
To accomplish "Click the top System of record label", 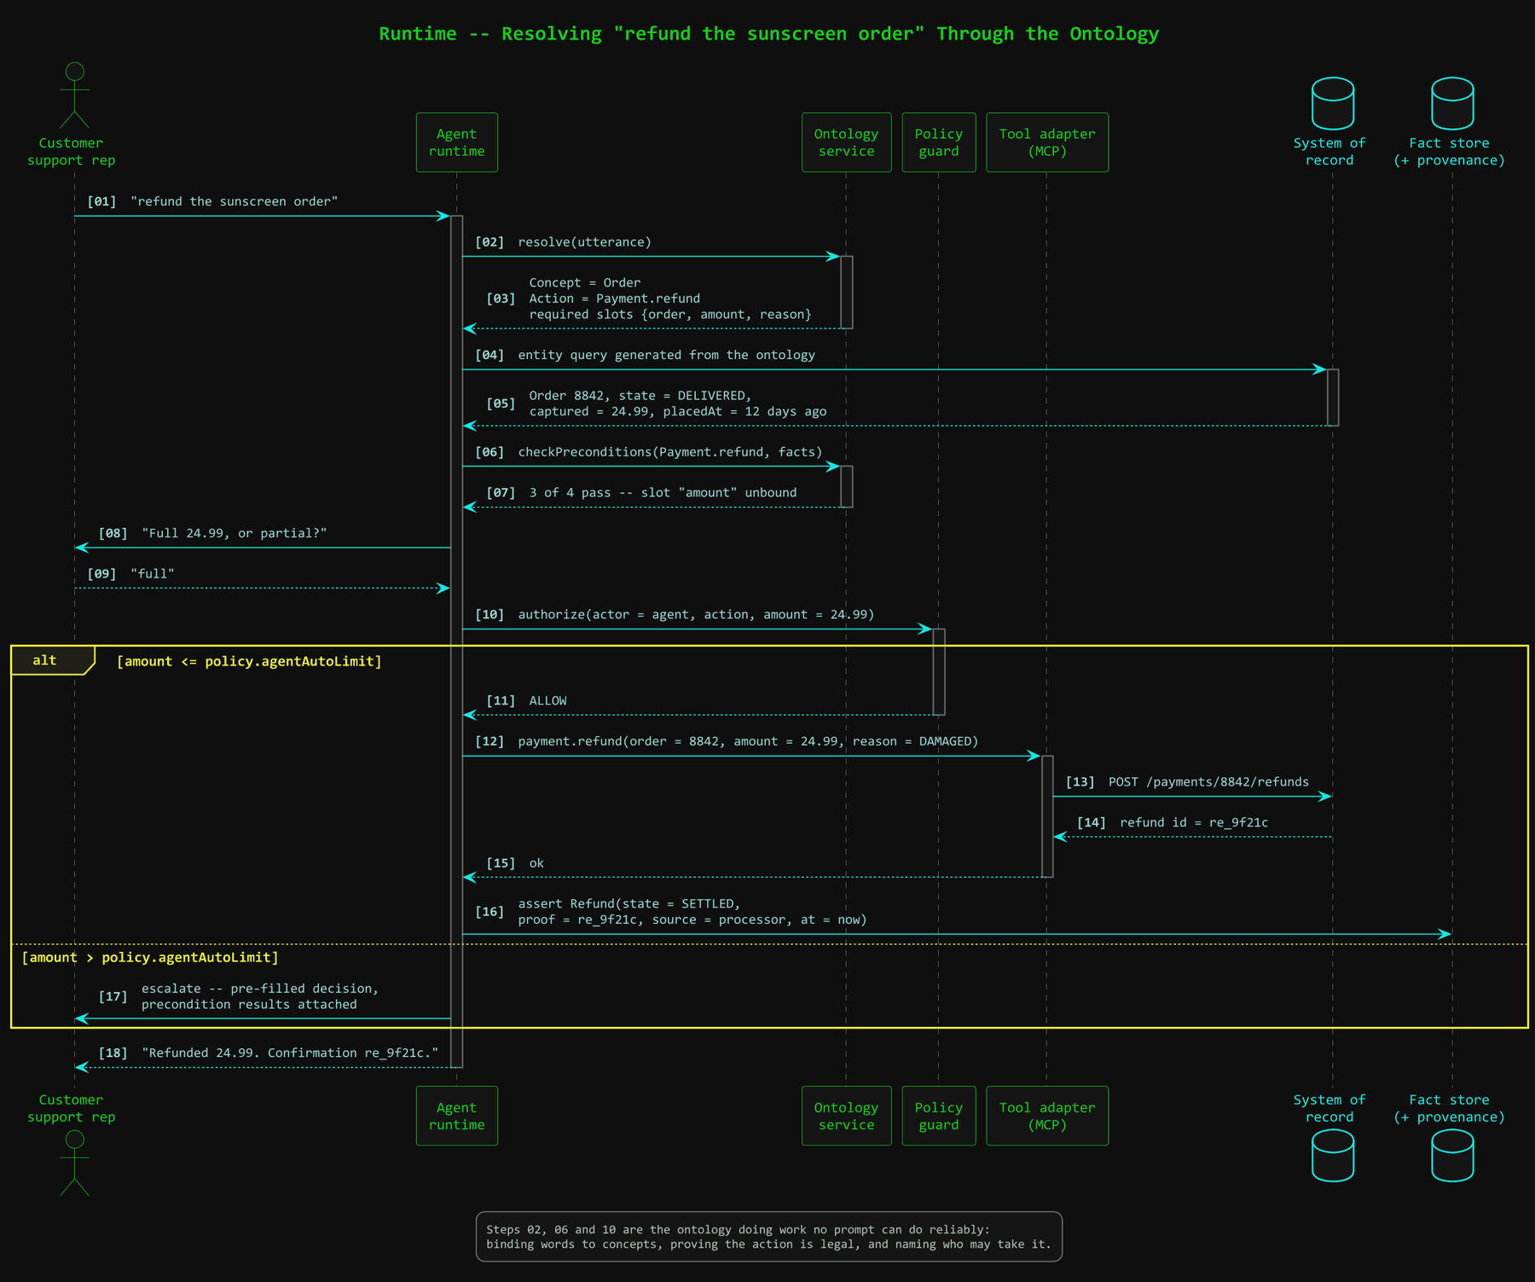I will click(1329, 152).
